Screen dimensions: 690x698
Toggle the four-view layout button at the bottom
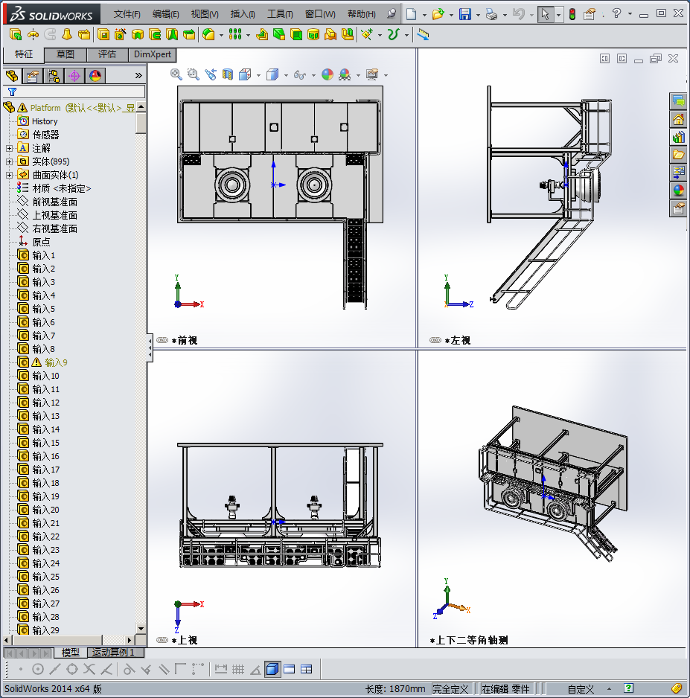point(306,670)
